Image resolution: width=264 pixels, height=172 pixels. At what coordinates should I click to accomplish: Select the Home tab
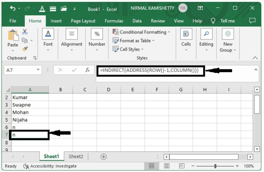click(x=35, y=21)
